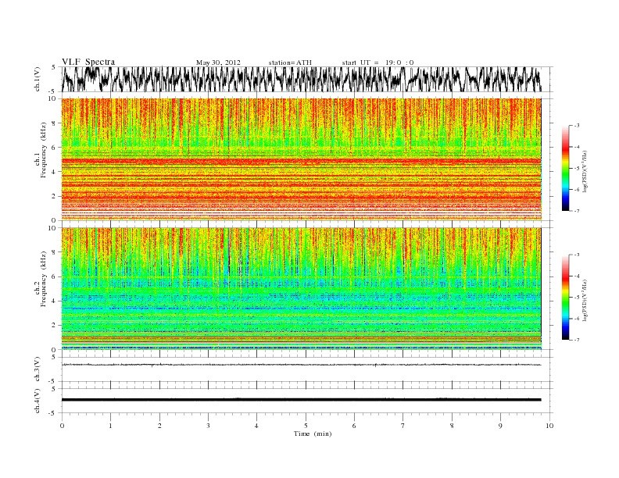Image resolution: width=619 pixels, height=478 pixels.
Task: Click the 'ch.1(V)' waveform axis label
Action: pyautogui.click(x=37, y=79)
